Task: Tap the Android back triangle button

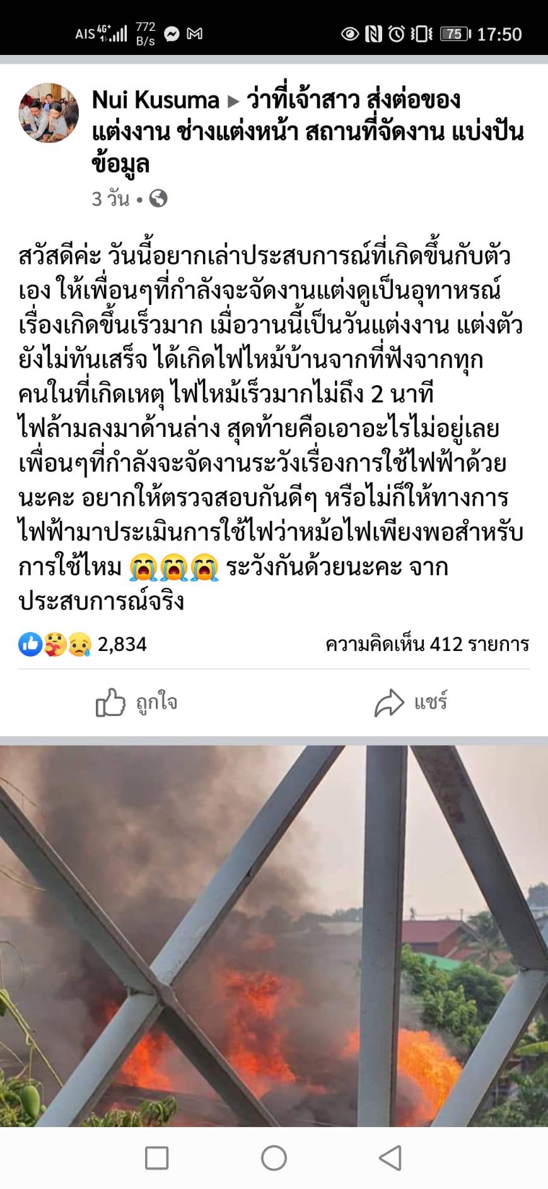Action: 390,1158
